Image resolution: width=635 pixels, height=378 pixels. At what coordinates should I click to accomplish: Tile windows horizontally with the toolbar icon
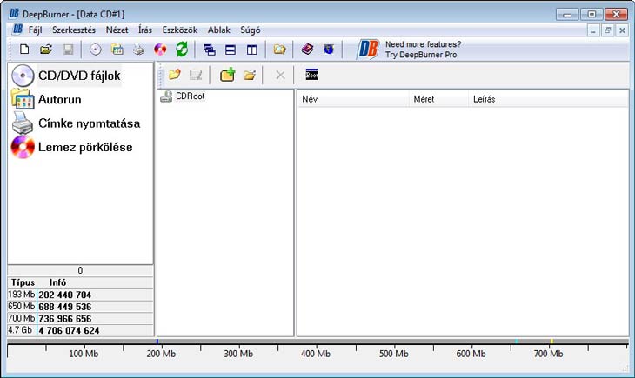tap(231, 50)
